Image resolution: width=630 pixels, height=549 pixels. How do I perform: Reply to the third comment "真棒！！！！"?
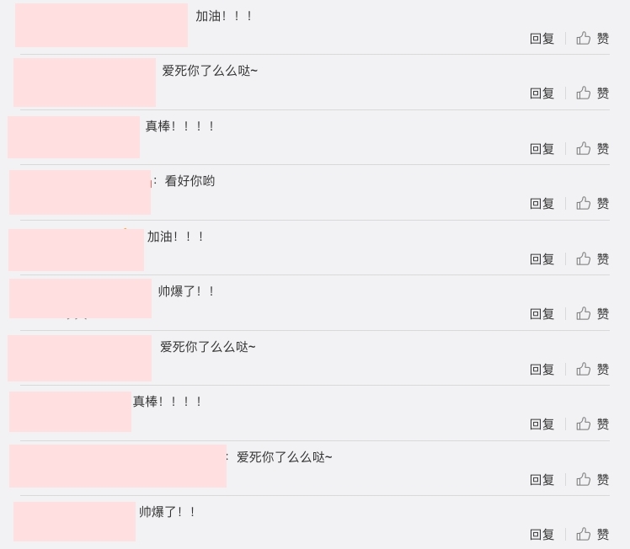[542, 149]
